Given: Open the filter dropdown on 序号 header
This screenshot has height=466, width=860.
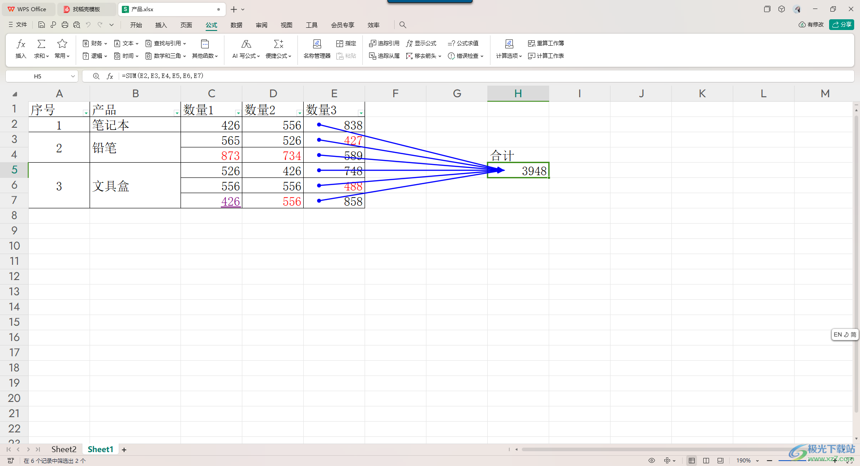Looking at the screenshot, I should pos(86,113).
